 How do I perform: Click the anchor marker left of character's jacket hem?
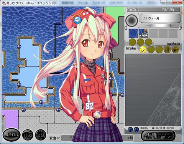[58, 110]
